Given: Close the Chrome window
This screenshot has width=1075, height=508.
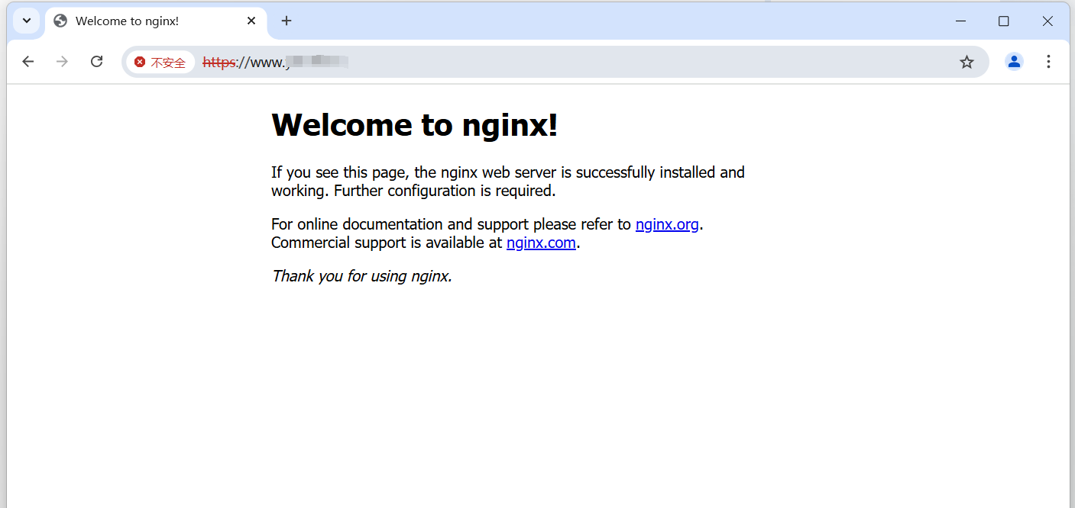Looking at the screenshot, I should pos(1047,21).
